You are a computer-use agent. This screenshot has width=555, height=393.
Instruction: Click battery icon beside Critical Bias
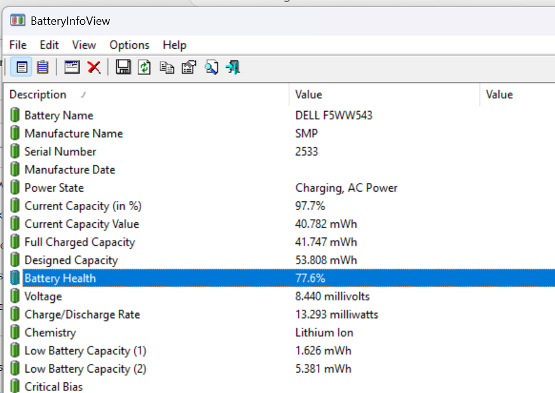pos(15,386)
